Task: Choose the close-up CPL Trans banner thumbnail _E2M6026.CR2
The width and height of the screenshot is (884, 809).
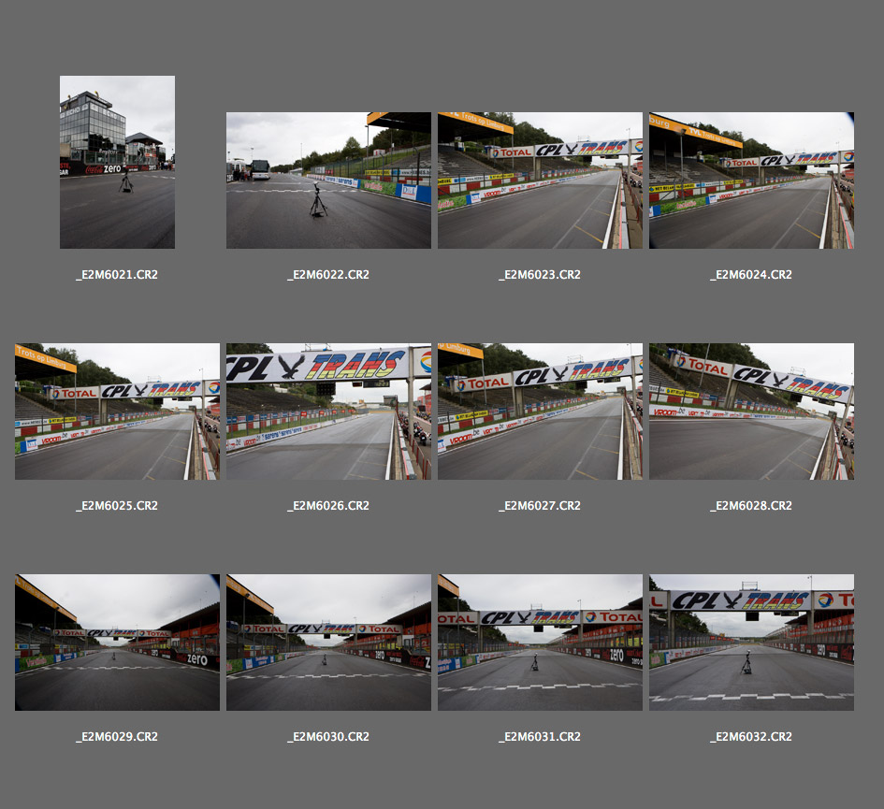Action: pos(328,412)
